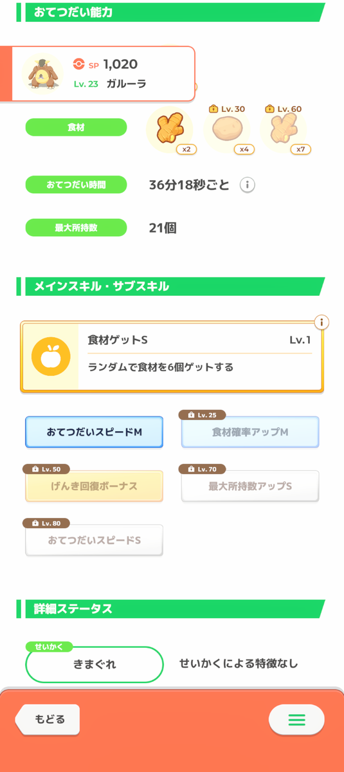The width and height of the screenshot is (344, 772).
Task: Tap the locked 食材確率アップM skill
Action: click(250, 431)
